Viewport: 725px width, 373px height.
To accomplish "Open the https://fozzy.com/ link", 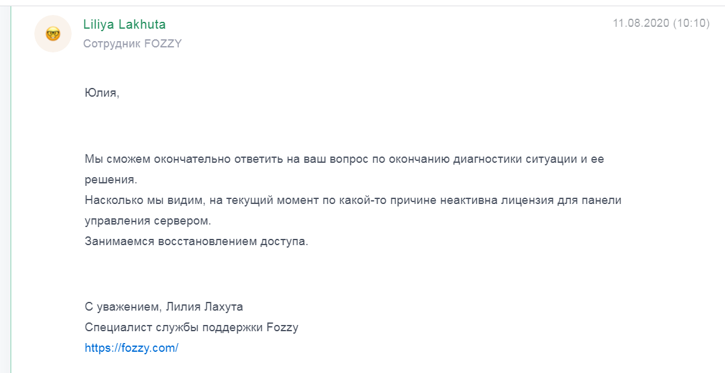I will (132, 348).
